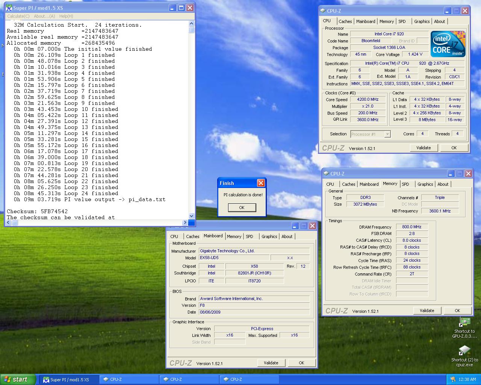Click the taskbar clock showing 12:38 AM

(467, 379)
